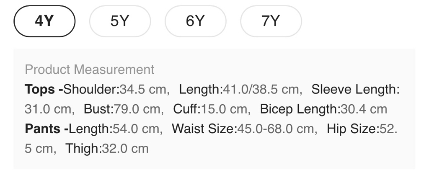Click the Product Measurement heading
This screenshot has width=429, height=170.
pyautogui.click(x=90, y=70)
